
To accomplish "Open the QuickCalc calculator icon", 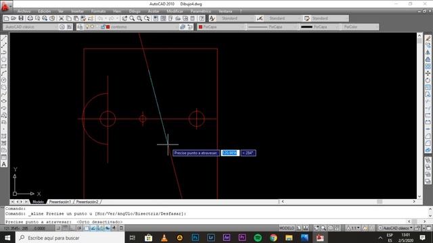I will [192, 18].
